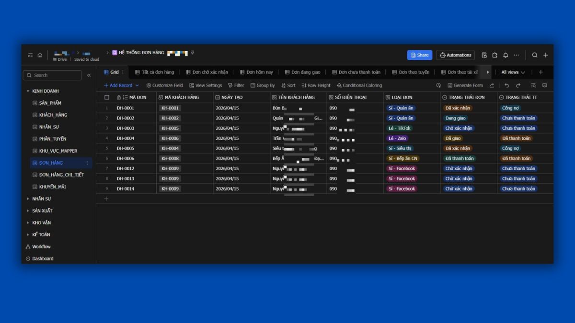The width and height of the screenshot is (575, 323).
Task: Click the blue Share button
Action: click(x=419, y=55)
